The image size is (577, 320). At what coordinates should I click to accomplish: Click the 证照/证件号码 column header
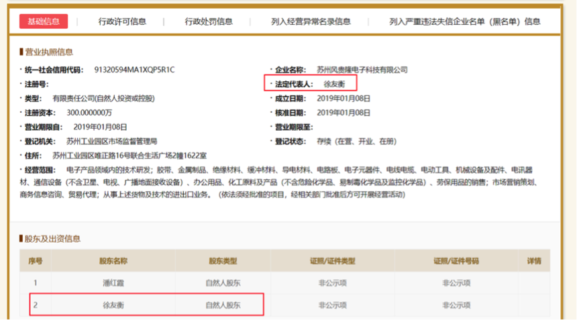(456, 261)
